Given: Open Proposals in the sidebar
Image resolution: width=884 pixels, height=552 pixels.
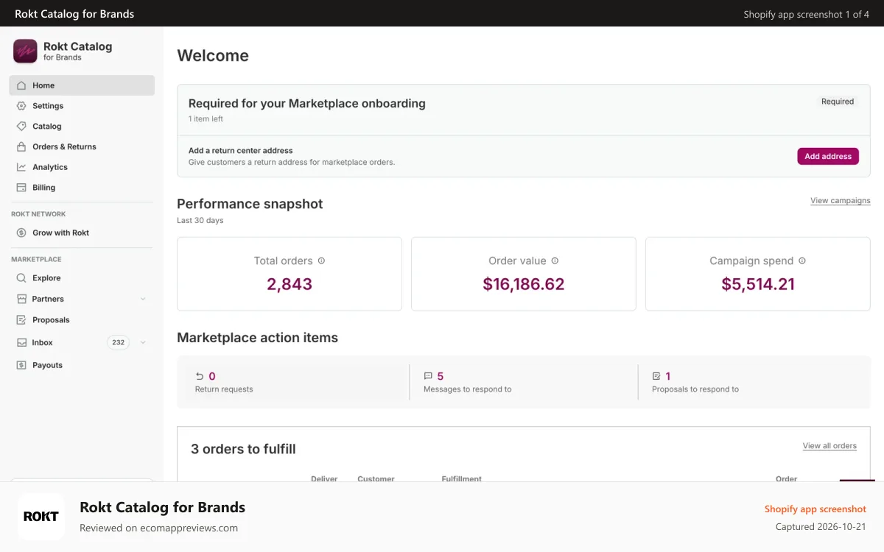Looking at the screenshot, I should click(x=82, y=320).
